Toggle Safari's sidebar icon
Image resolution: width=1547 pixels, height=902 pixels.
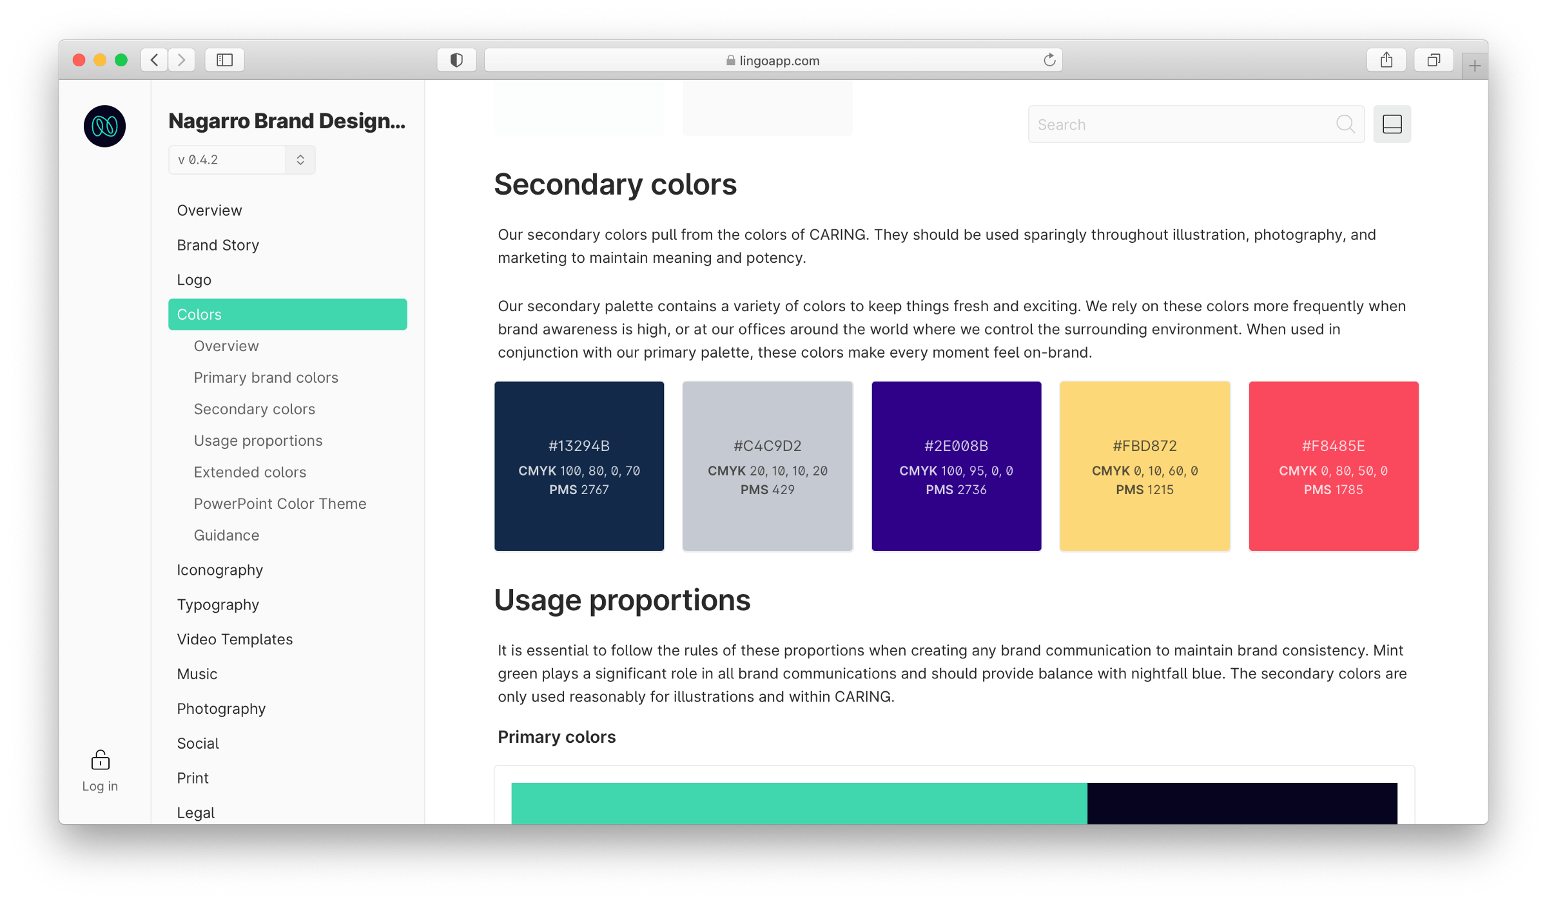click(x=224, y=59)
